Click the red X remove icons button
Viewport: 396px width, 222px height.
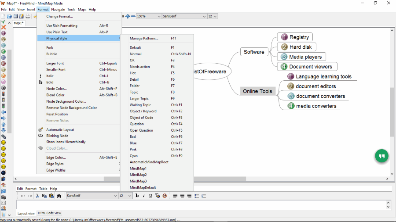(4, 27)
